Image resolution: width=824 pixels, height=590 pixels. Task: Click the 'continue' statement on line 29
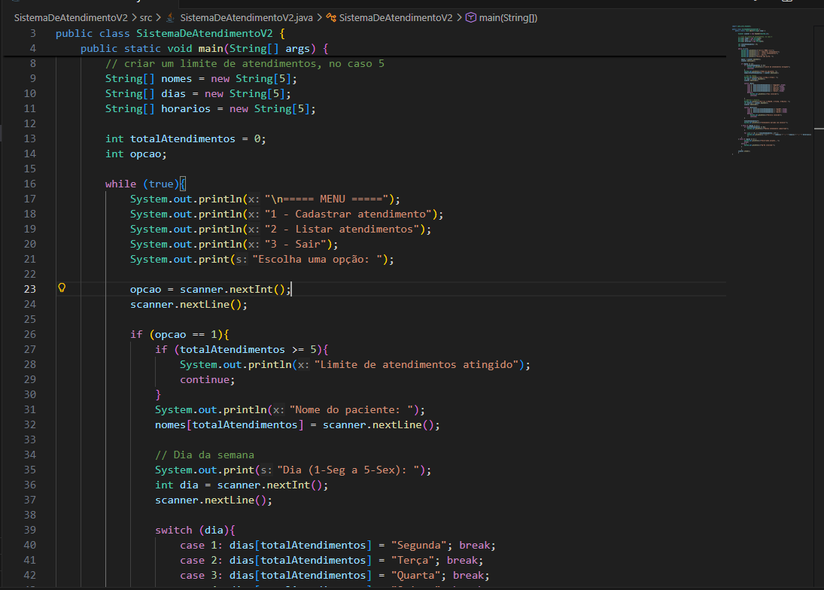206,379
